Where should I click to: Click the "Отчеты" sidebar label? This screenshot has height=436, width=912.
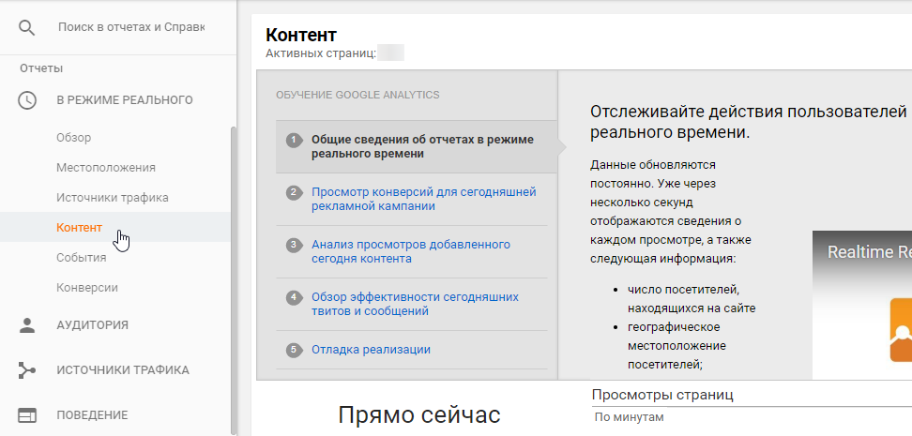point(41,68)
